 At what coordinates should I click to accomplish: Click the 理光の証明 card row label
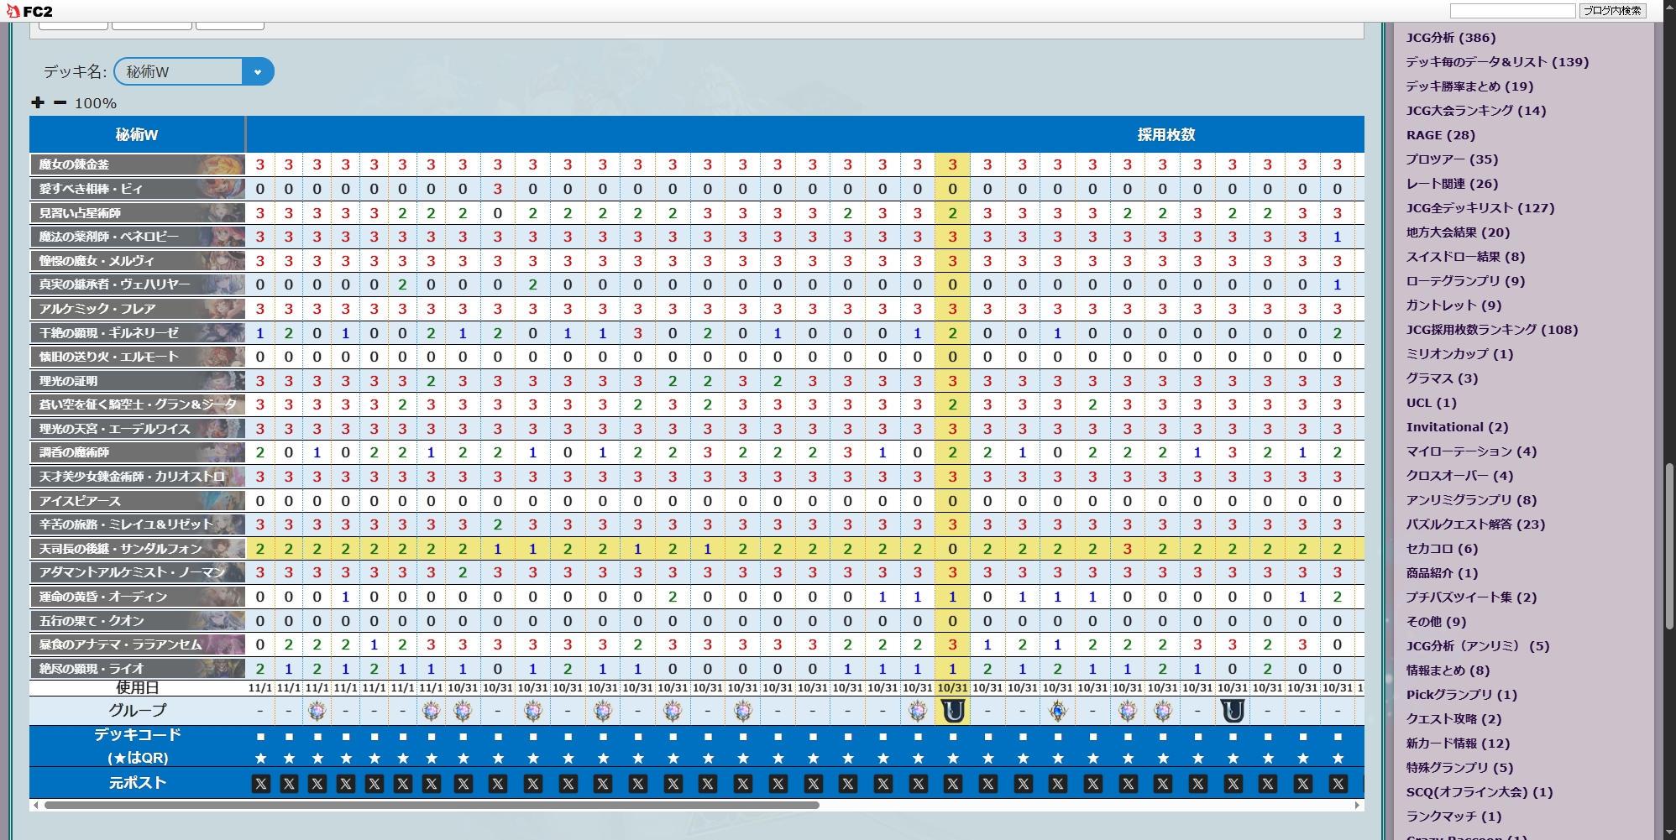pos(138,381)
